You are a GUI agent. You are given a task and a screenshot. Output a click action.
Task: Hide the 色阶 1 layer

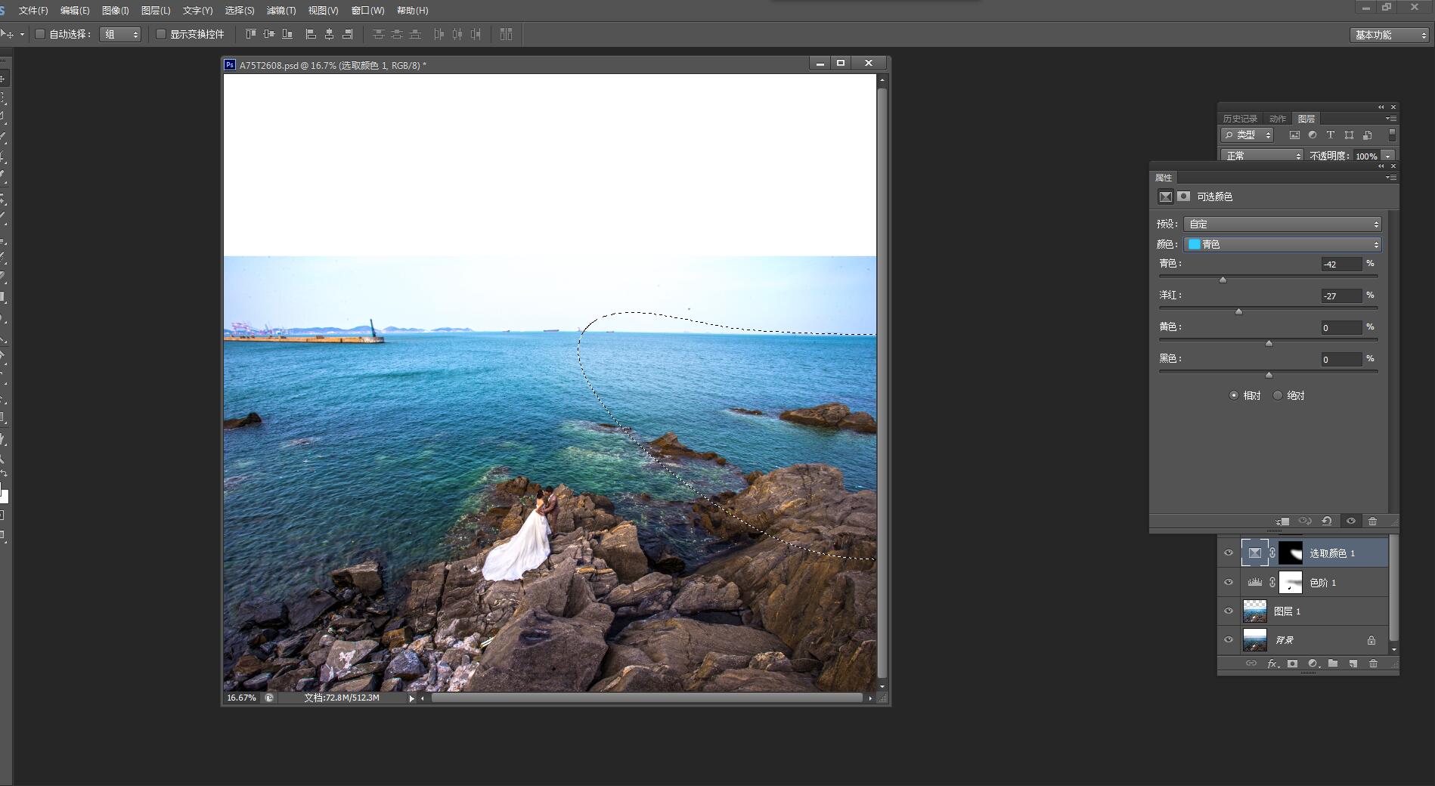[x=1229, y=582]
